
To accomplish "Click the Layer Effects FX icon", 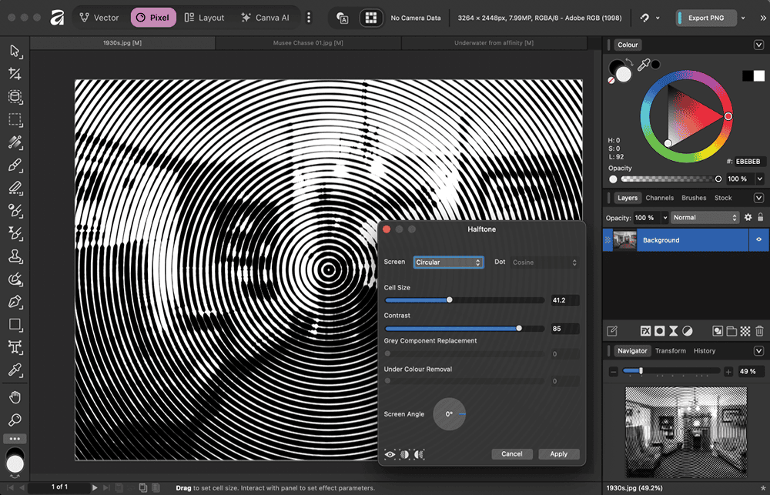I will (x=645, y=331).
